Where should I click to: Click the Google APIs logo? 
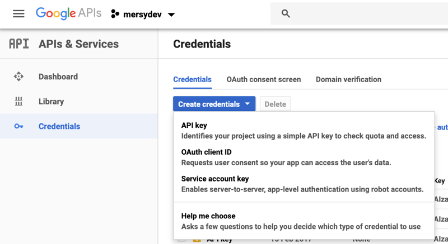pos(68,14)
